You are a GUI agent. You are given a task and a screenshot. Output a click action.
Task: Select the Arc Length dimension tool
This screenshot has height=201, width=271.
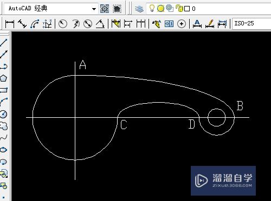click(x=35, y=24)
